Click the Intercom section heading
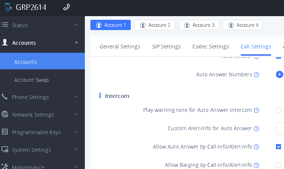 pos(117,96)
